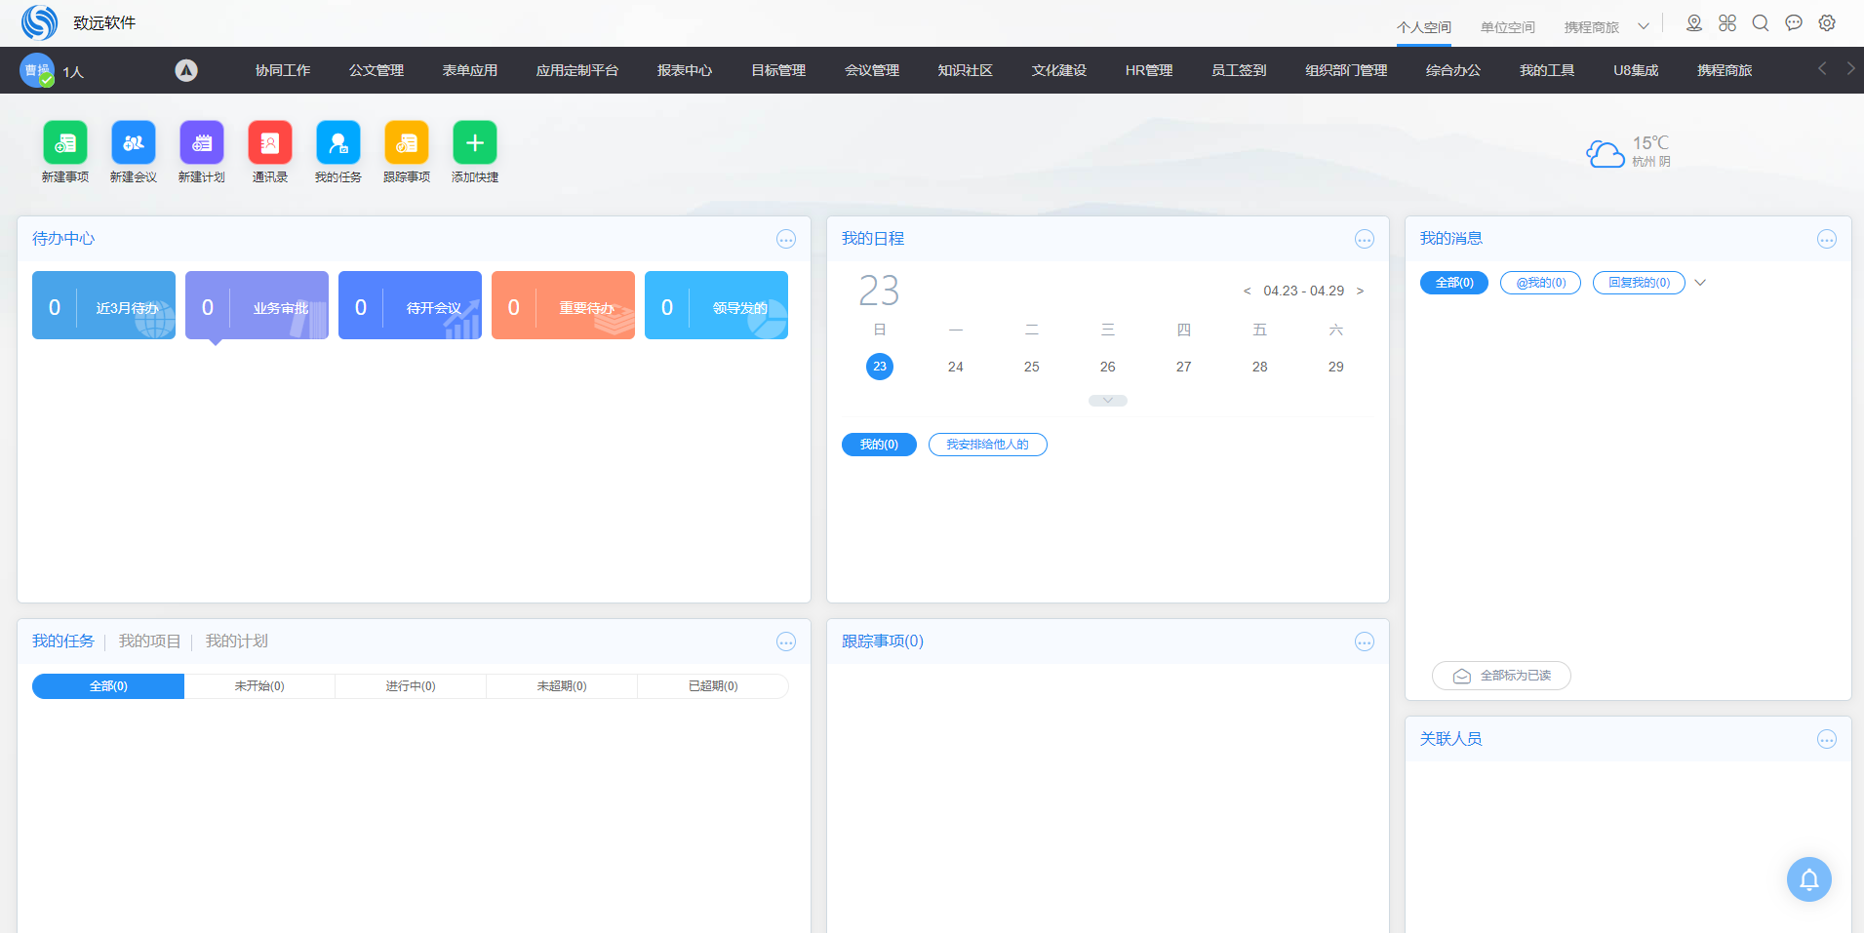Click 全部标为已读 button

[1501, 676]
